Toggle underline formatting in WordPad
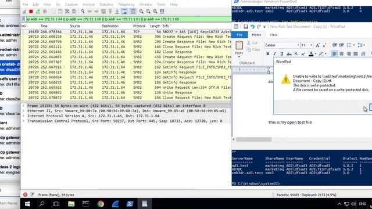Image resolution: width=372 pixels, height=209 pixels. (281, 54)
